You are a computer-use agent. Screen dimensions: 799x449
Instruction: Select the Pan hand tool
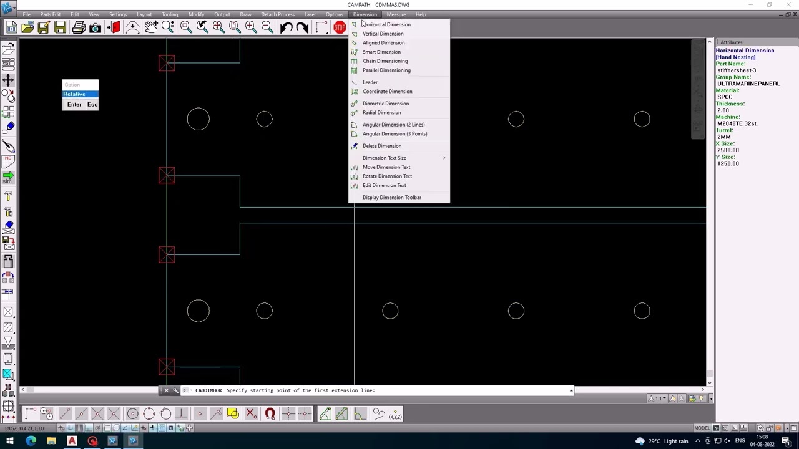tap(150, 27)
